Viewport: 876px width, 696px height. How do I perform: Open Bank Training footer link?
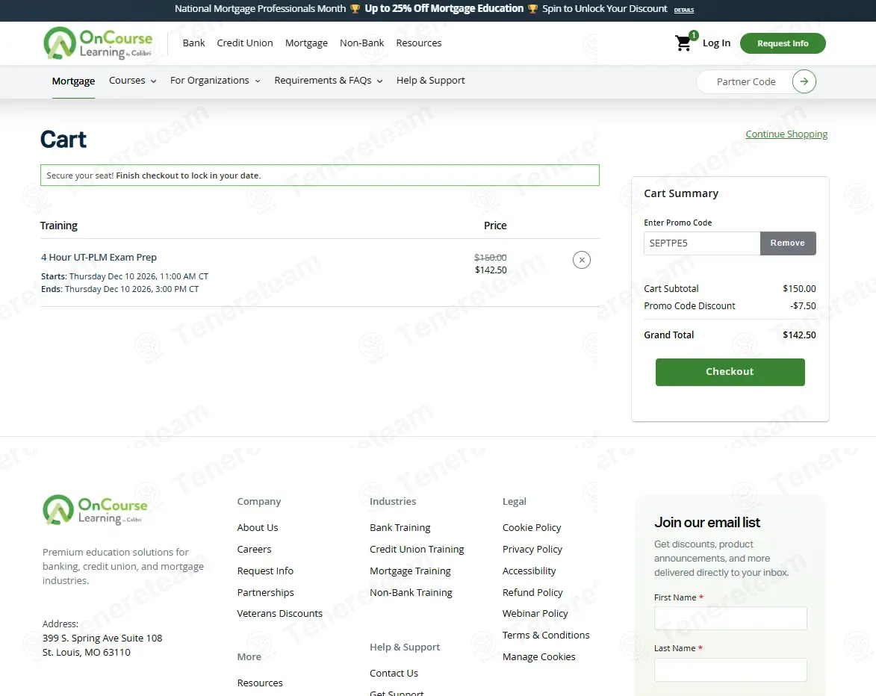[x=400, y=527]
